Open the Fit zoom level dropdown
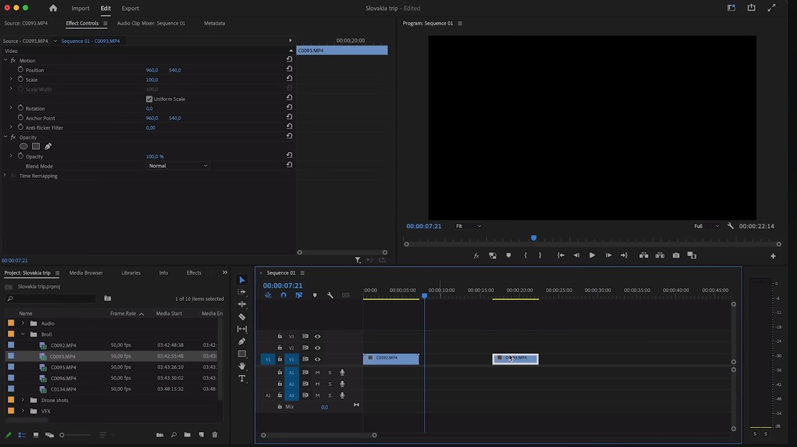The width and height of the screenshot is (797, 447). (x=468, y=226)
